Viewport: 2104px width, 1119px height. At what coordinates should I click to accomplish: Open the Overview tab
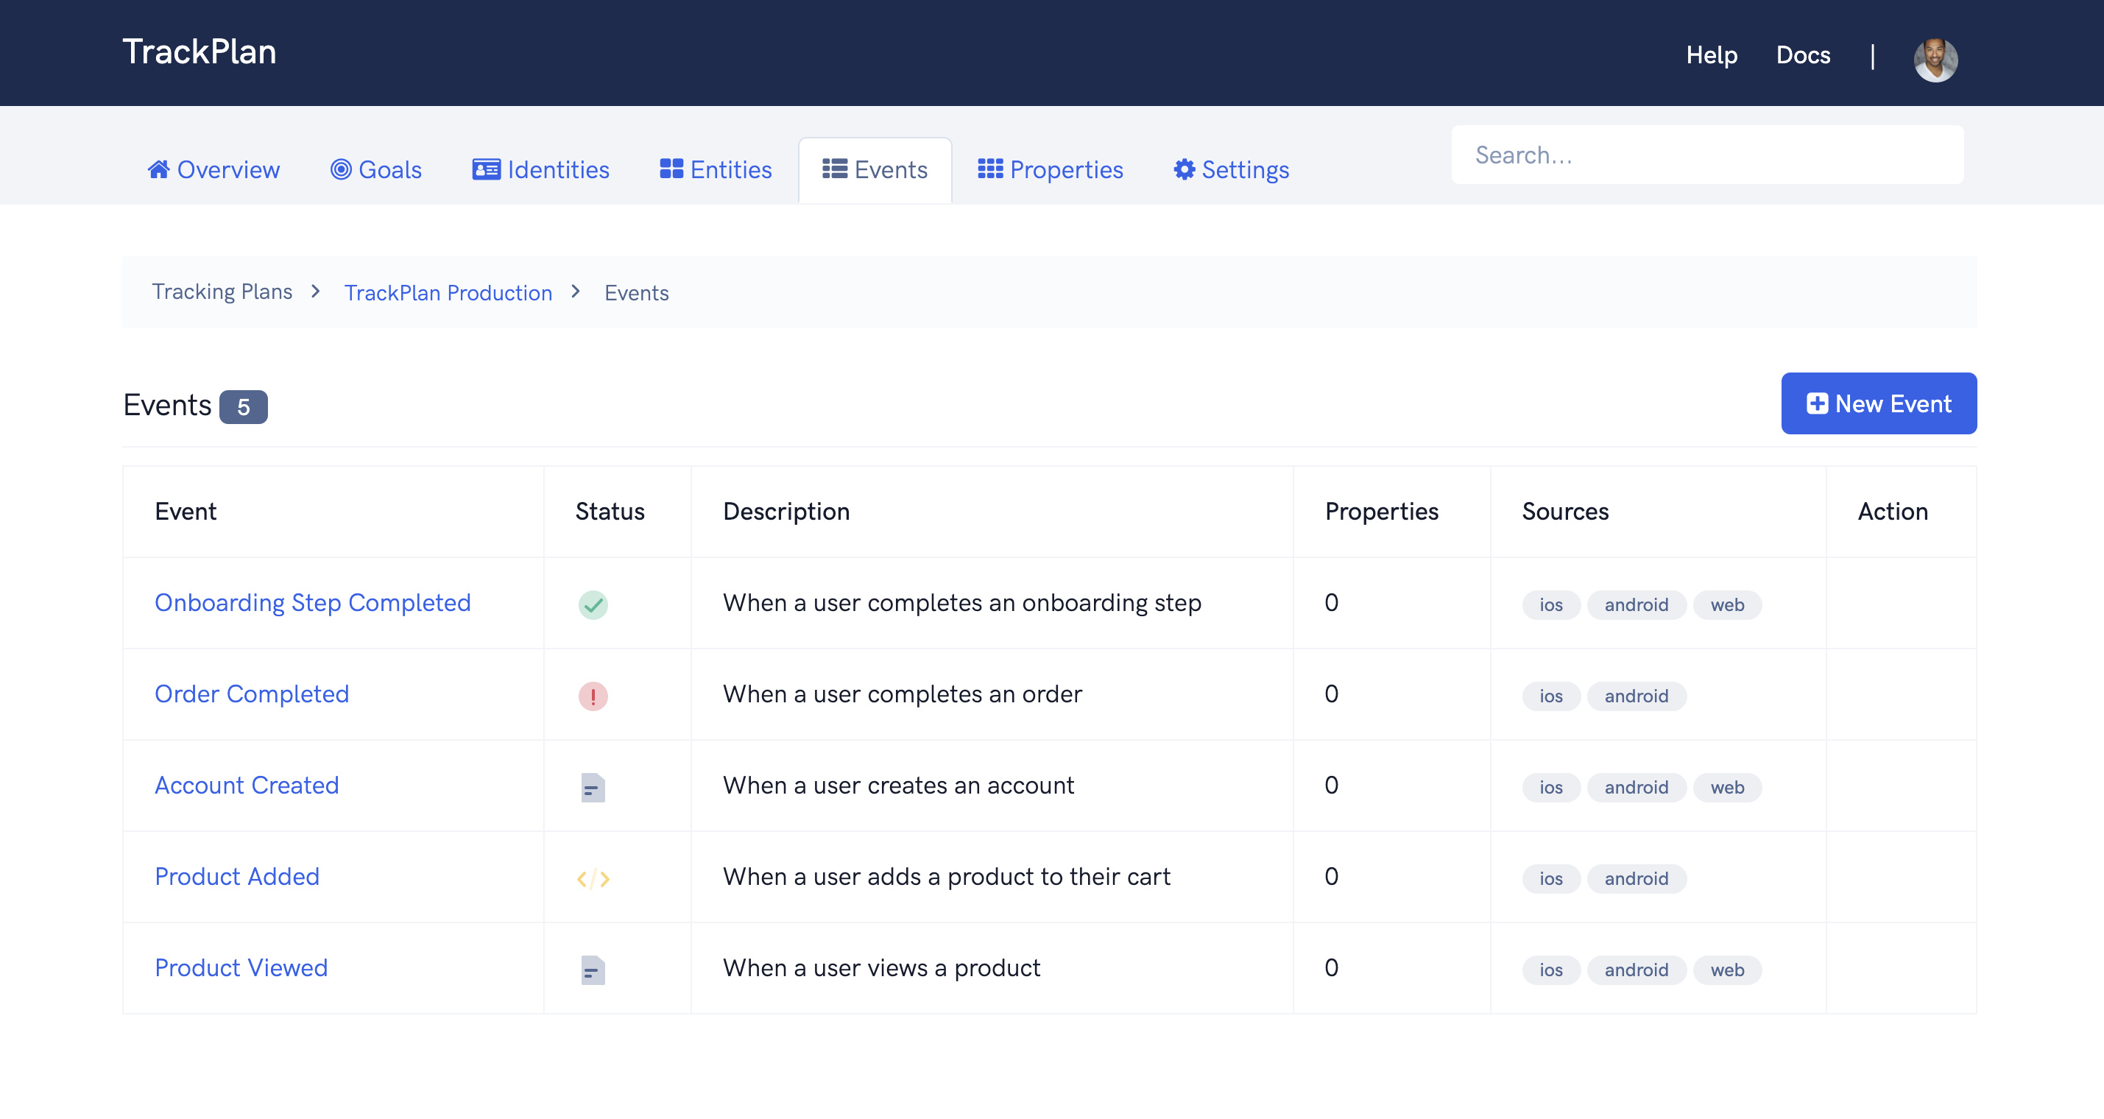pos(214,170)
